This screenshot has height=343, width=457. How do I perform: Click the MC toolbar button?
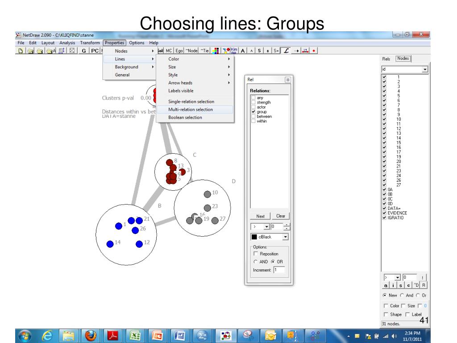point(169,51)
